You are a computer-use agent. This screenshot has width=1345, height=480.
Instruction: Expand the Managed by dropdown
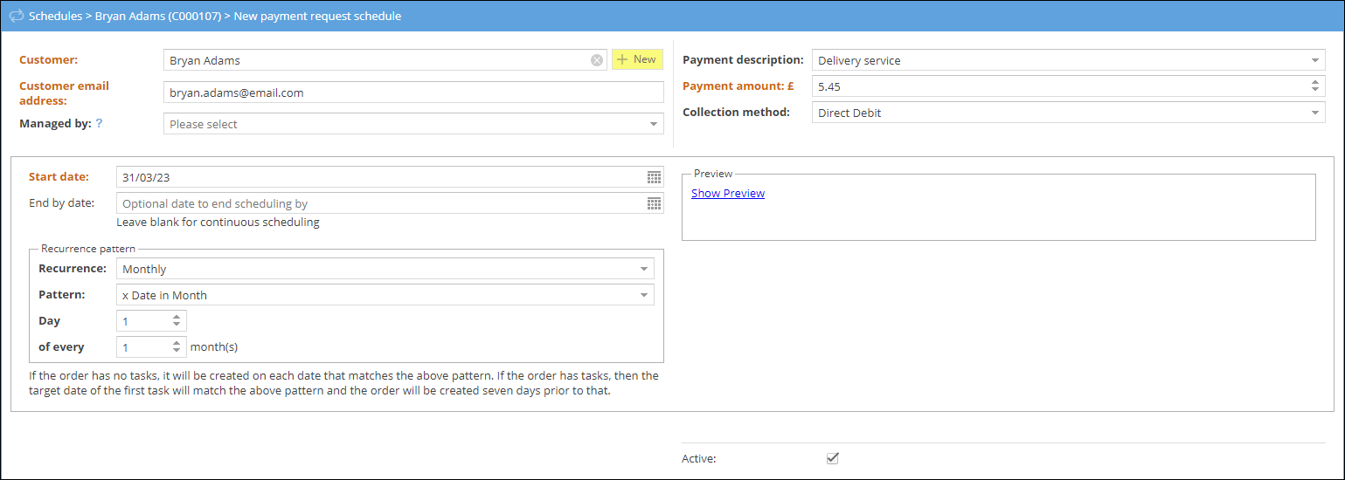[654, 125]
